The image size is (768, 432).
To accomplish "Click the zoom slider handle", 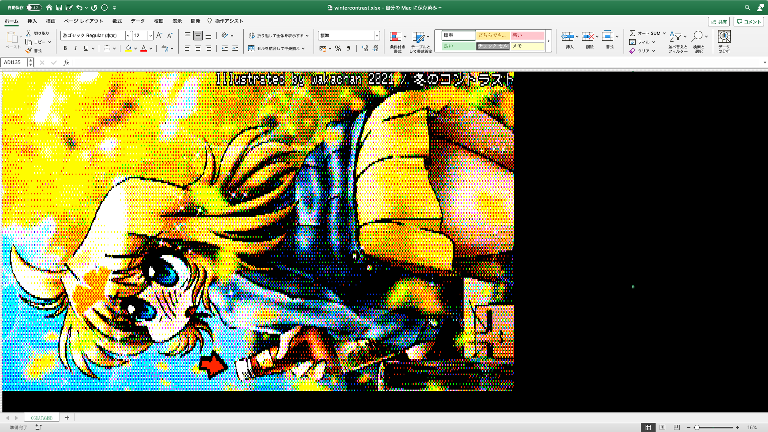I will click(x=697, y=428).
